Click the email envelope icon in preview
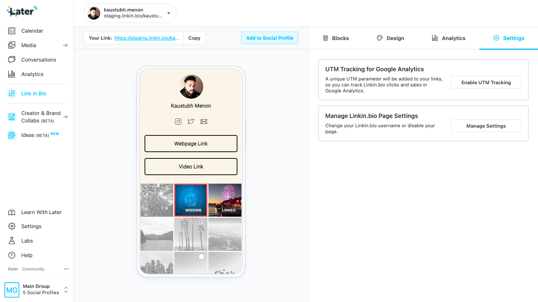The image size is (538, 302). click(x=204, y=121)
